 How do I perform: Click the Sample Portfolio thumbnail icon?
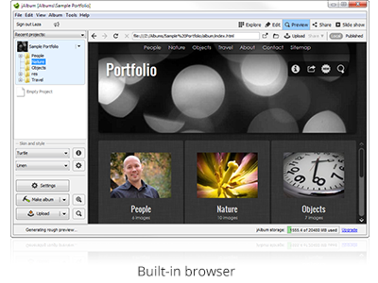22,47
